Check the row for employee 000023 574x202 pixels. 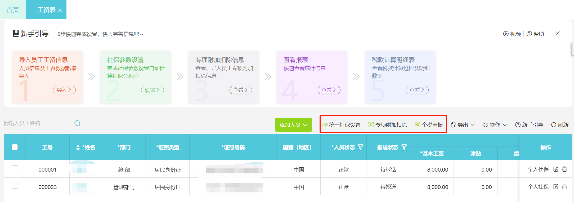pos(15,186)
